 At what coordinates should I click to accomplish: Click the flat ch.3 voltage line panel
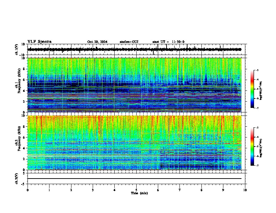point(137,179)
